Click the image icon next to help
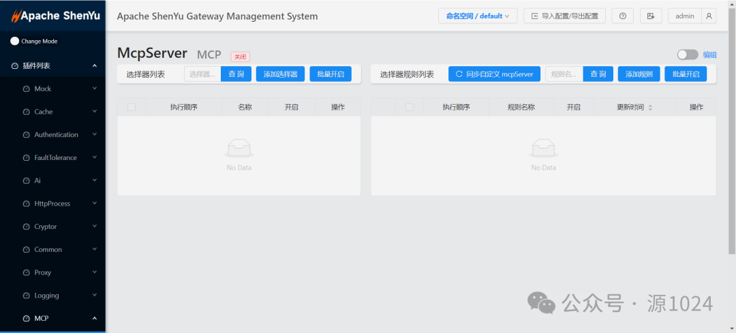Image resolution: width=736 pixels, height=333 pixels. click(x=651, y=16)
